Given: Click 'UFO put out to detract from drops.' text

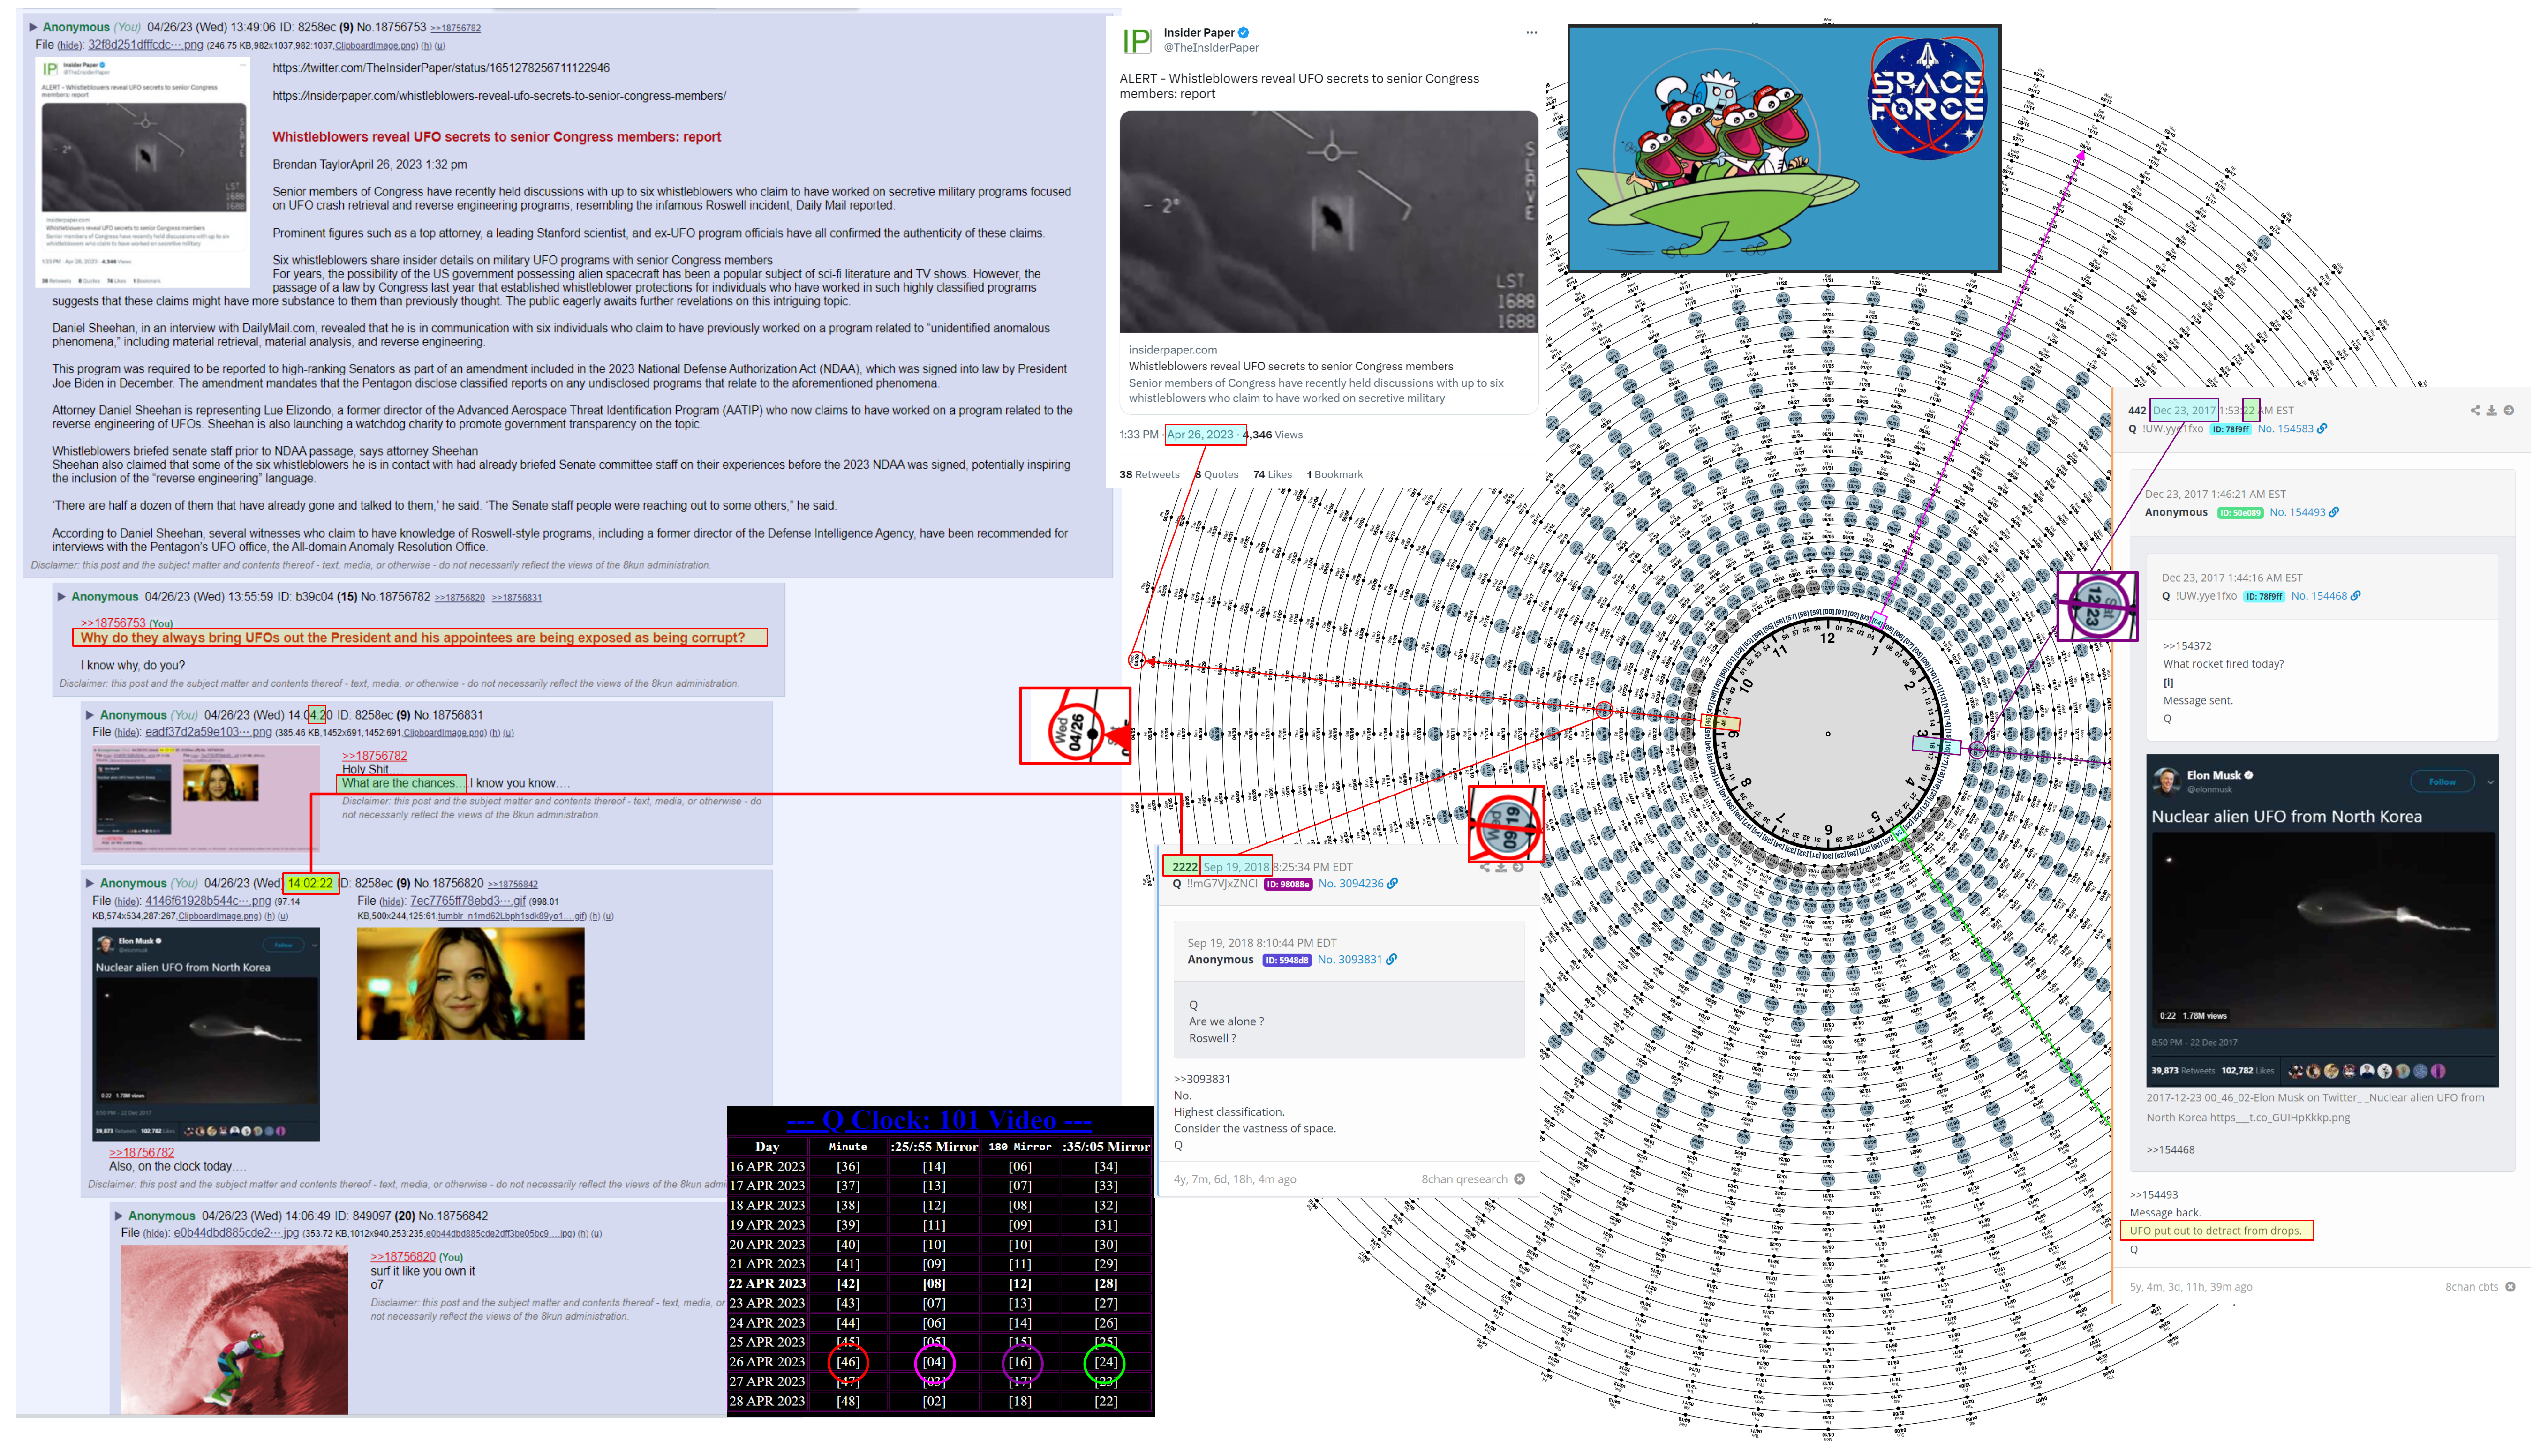Looking at the screenshot, I should coord(2215,1231).
